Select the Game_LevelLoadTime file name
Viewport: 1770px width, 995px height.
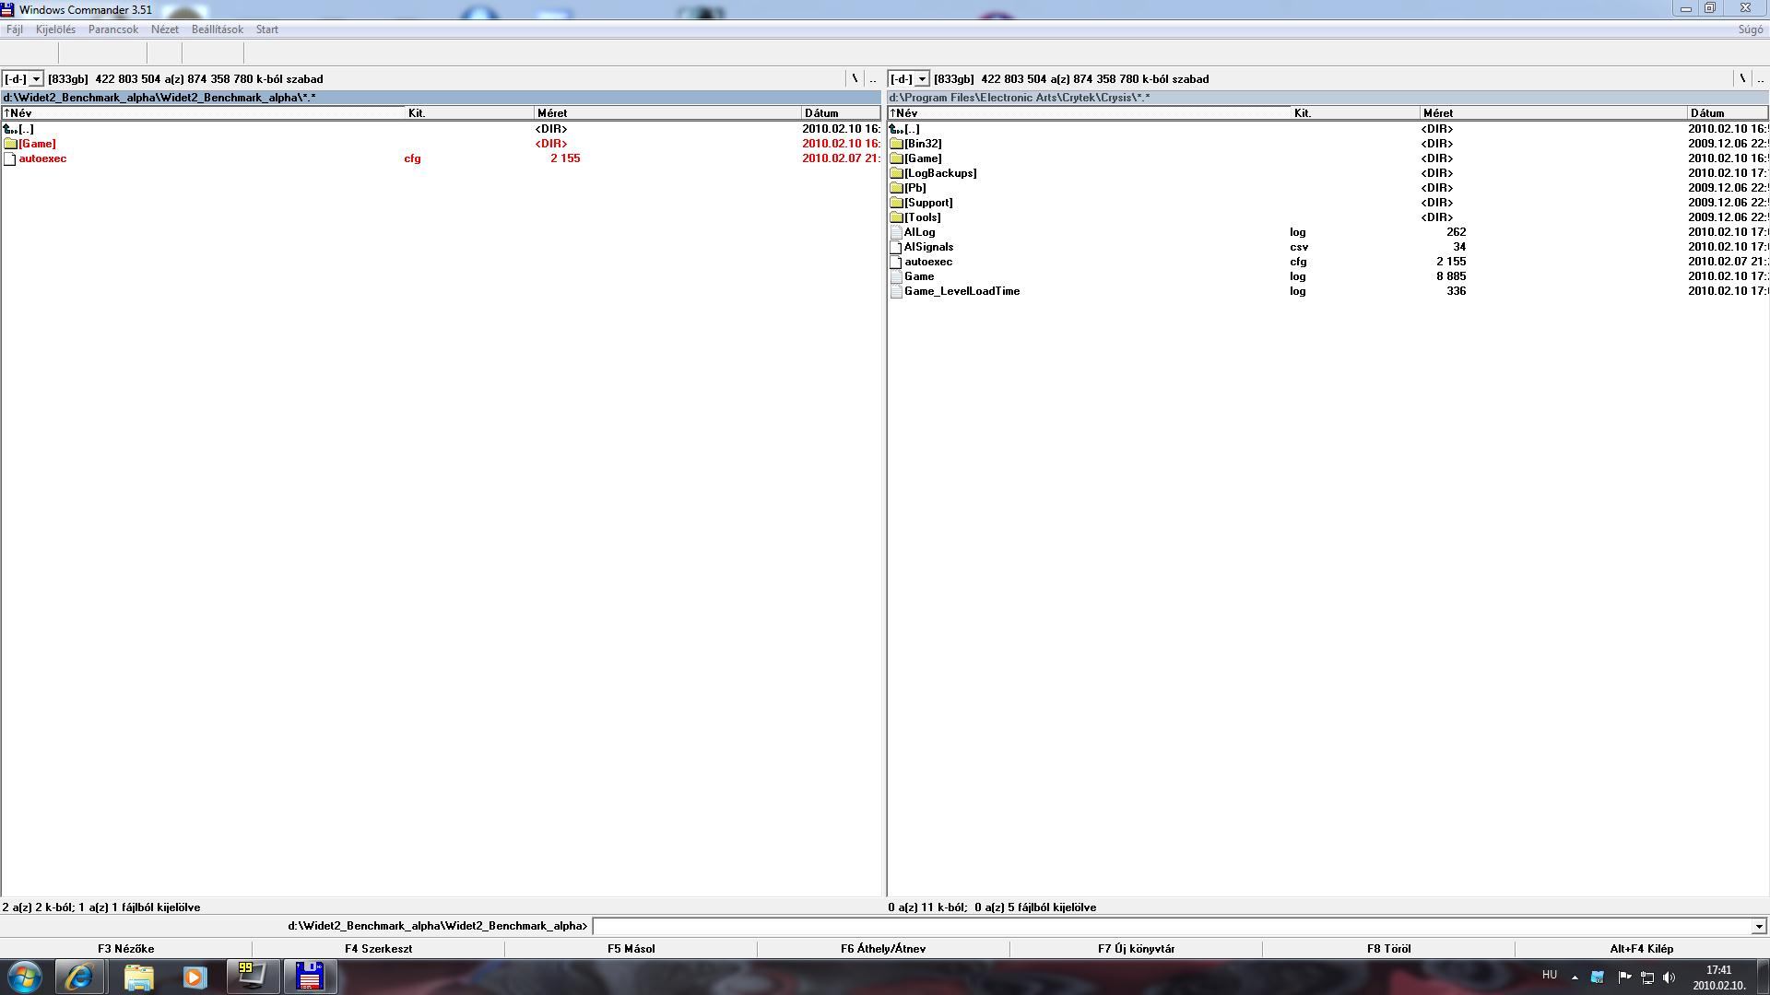pyautogui.click(x=962, y=291)
